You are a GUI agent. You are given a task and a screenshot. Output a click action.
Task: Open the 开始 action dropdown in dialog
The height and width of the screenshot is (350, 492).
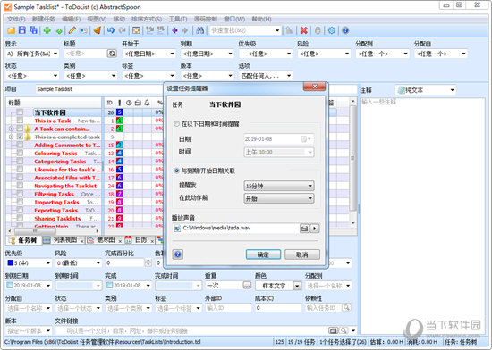pyautogui.click(x=279, y=198)
